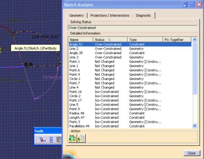
Task: Click Over-Constrained status cell for Line.2
Action: pyautogui.click(x=108, y=49)
